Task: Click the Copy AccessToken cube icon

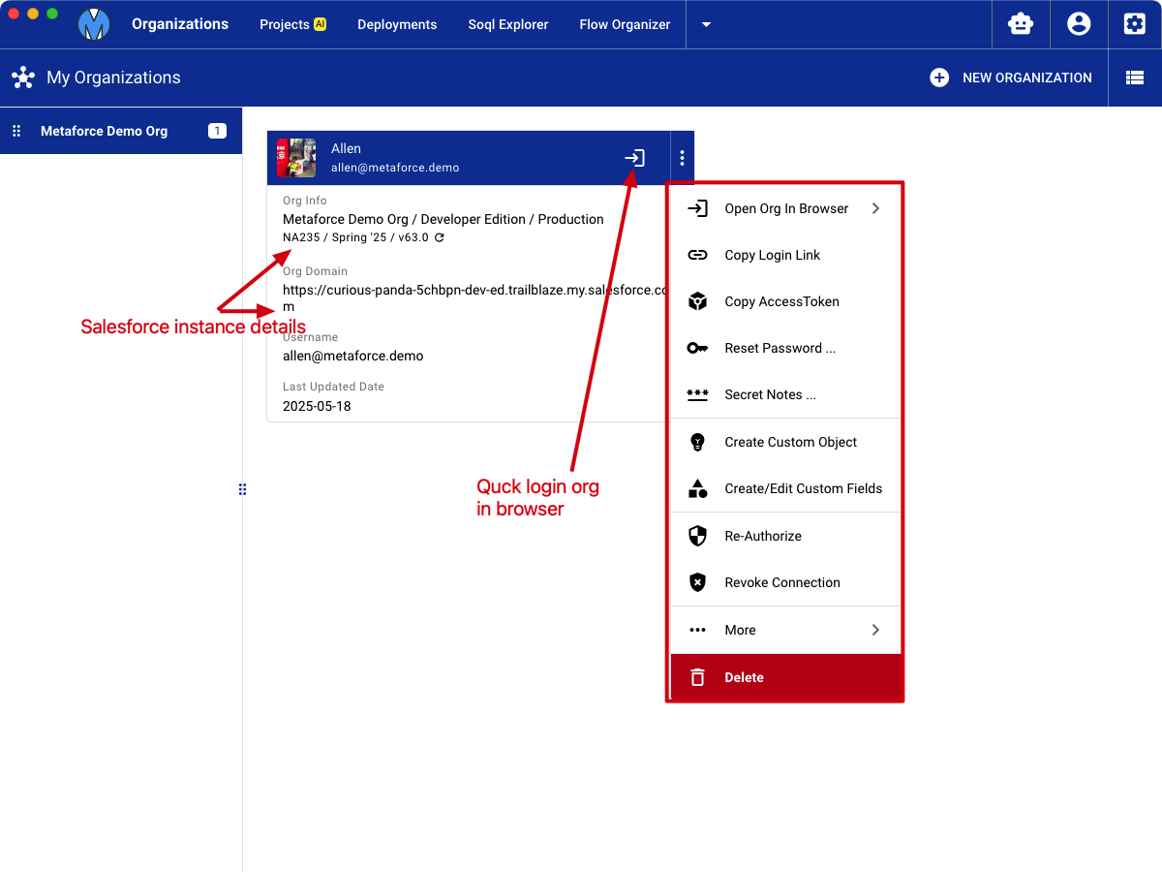Action: [x=697, y=301]
